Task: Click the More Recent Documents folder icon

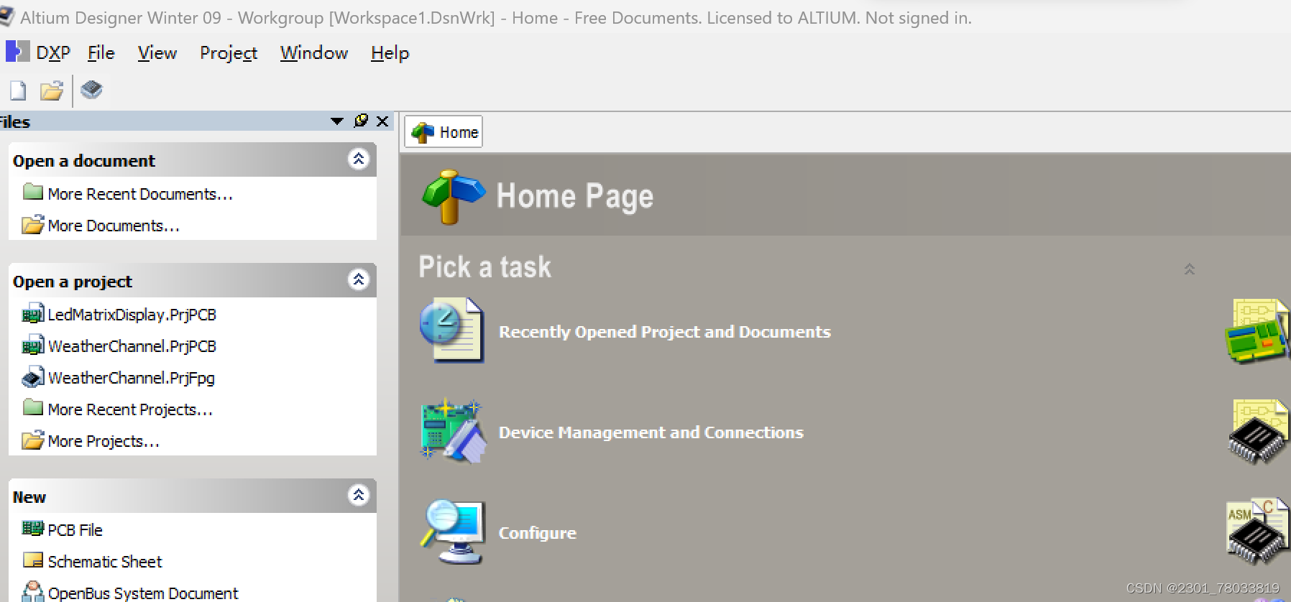Action: point(33,192)
